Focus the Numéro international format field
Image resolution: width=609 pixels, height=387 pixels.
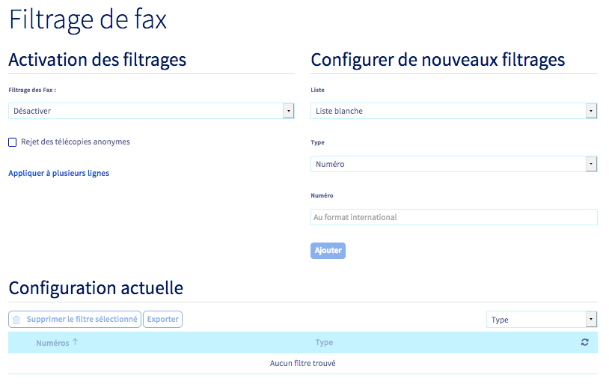click(453, 217)
